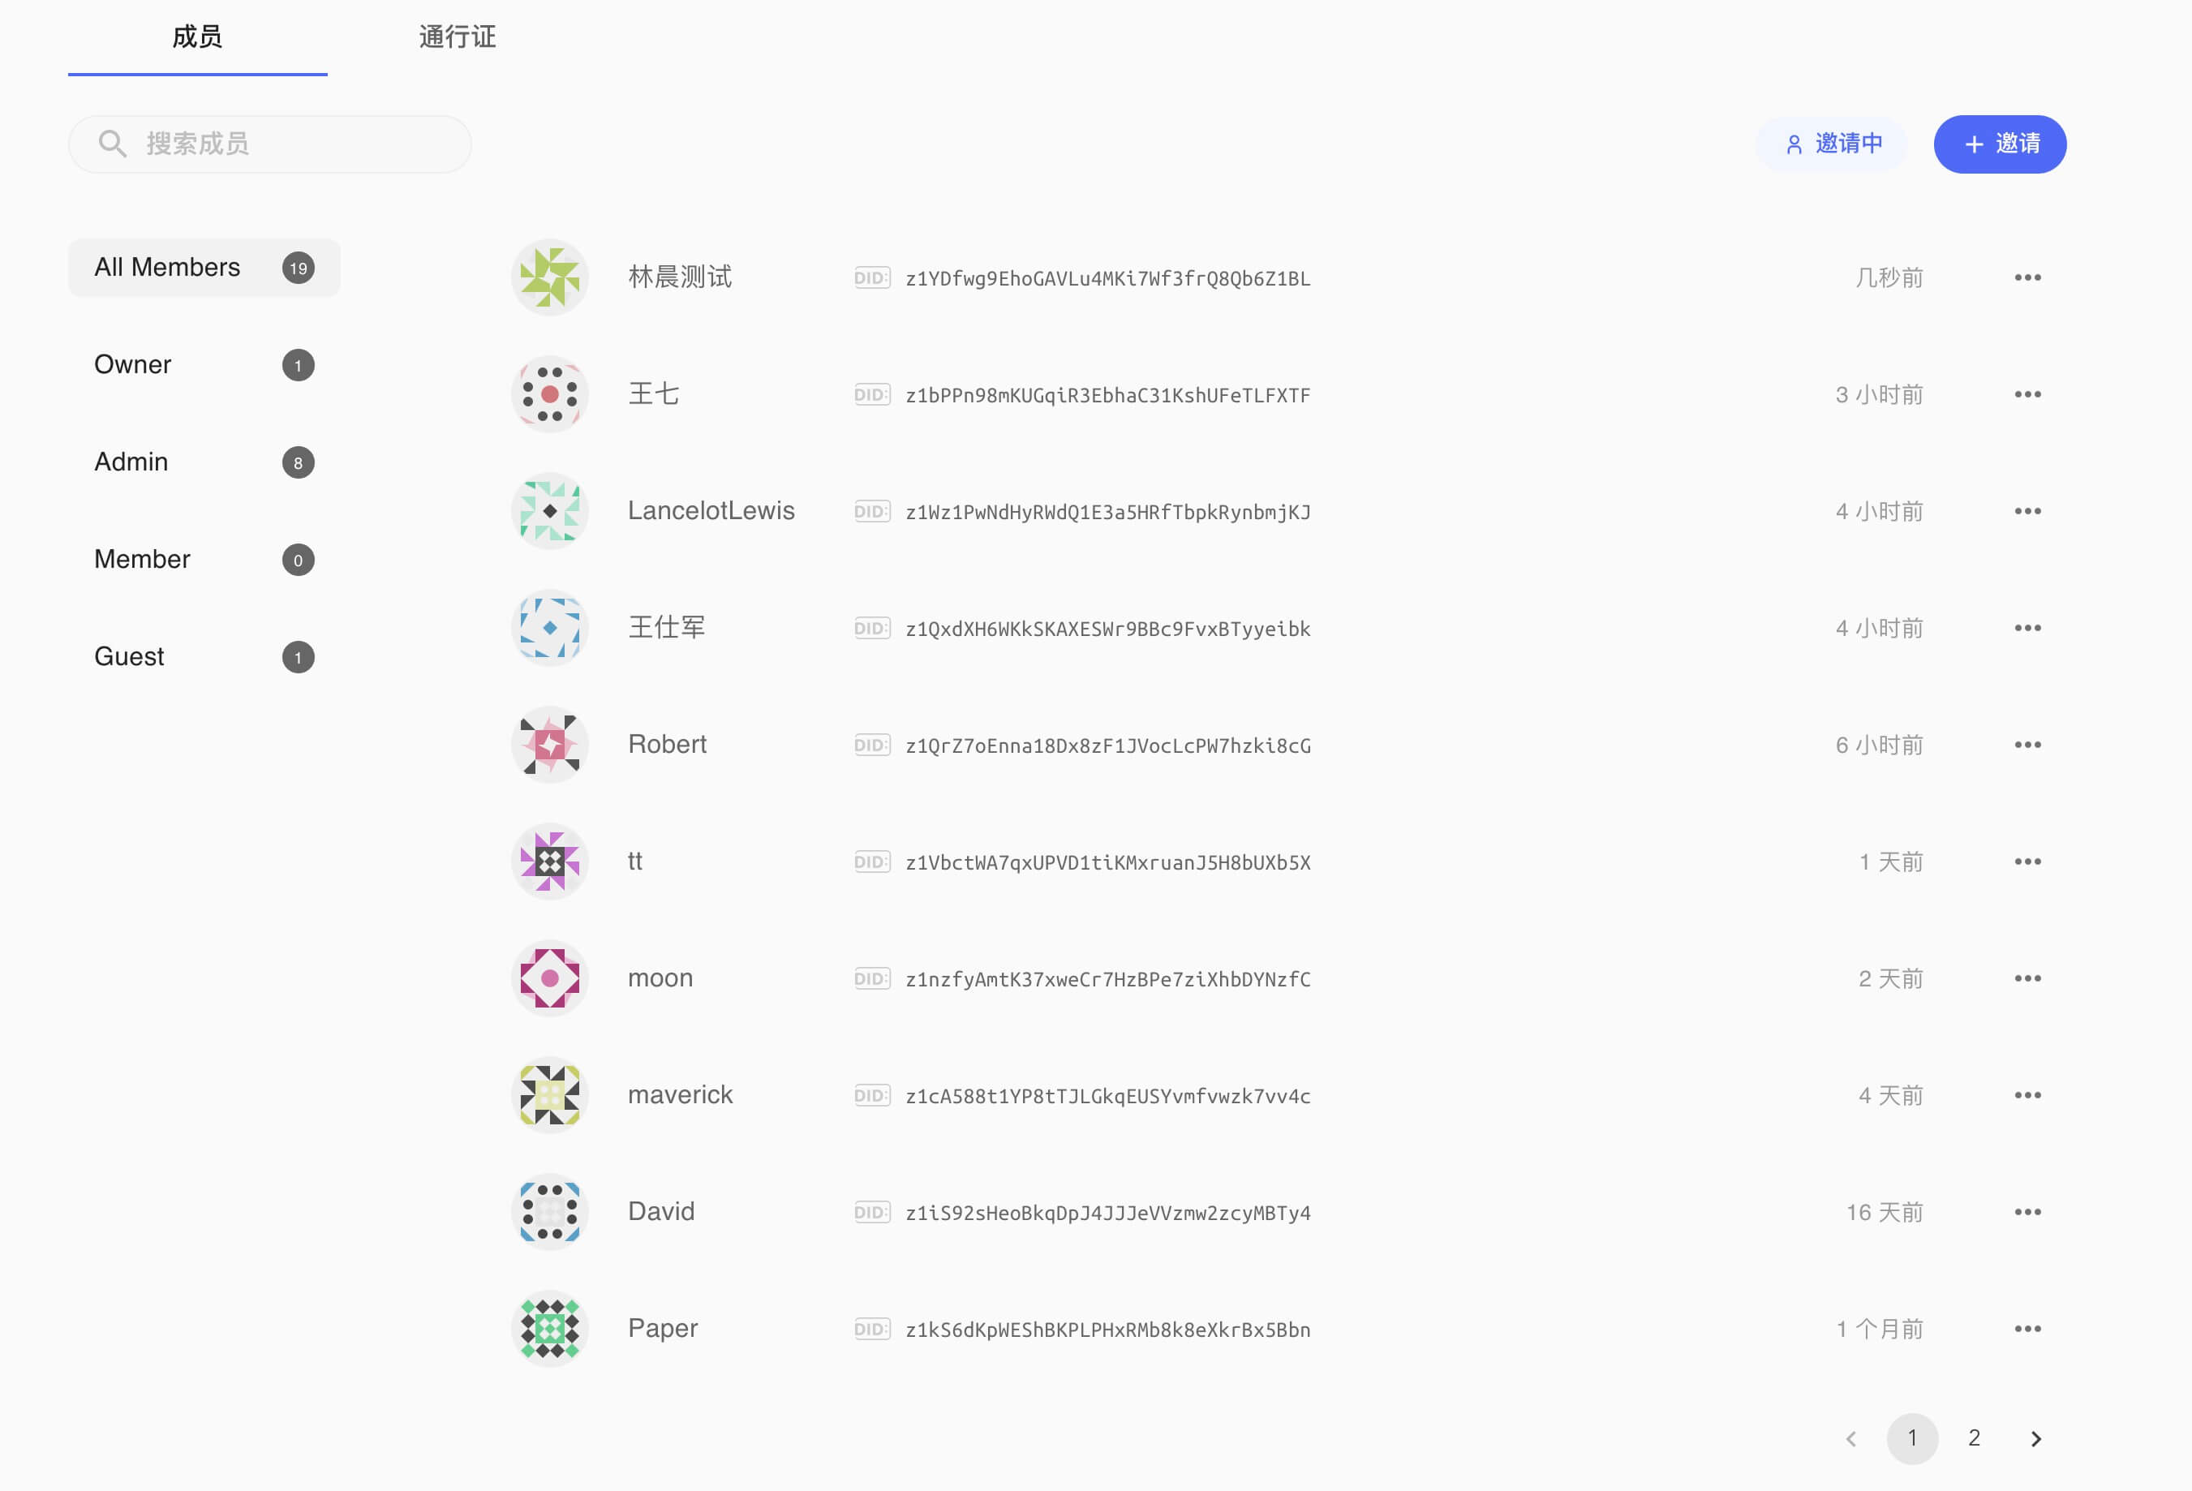The image size is (2192, 1491).
Task: Expand the options menu for 王仕军
Action: tap(2027, 628)
